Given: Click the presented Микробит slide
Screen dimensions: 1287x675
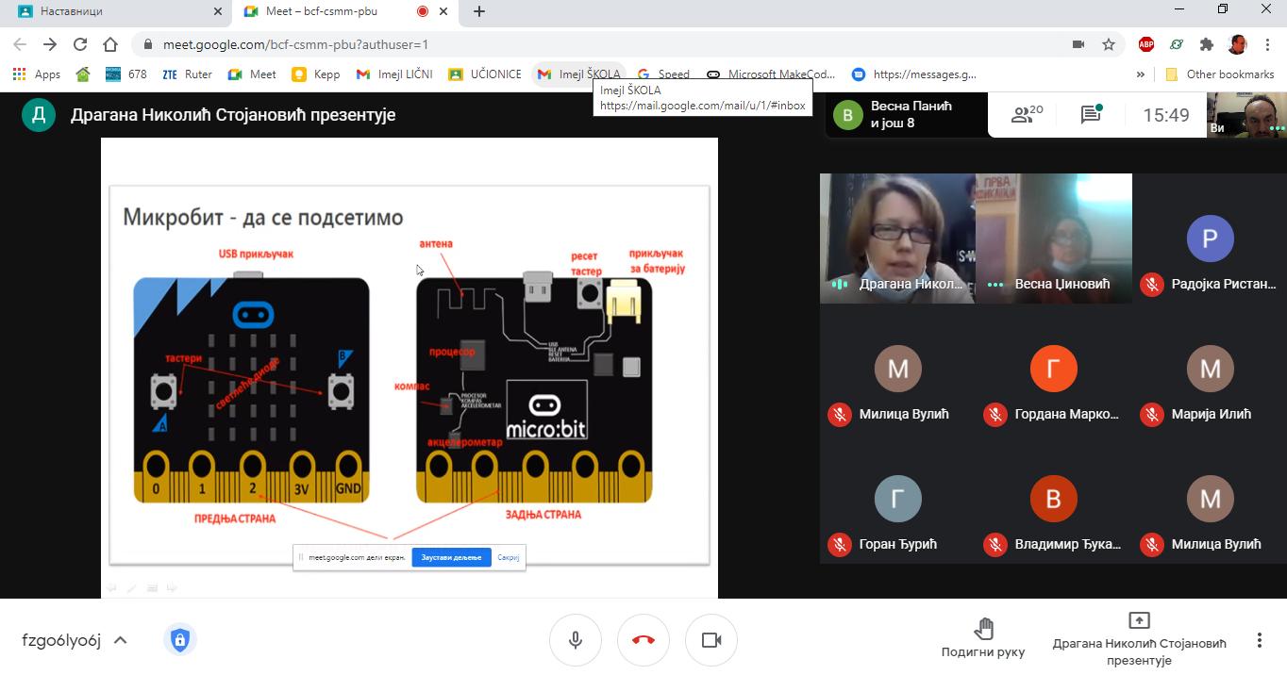Looking at the screenshot, I should (x=409, y=368).
